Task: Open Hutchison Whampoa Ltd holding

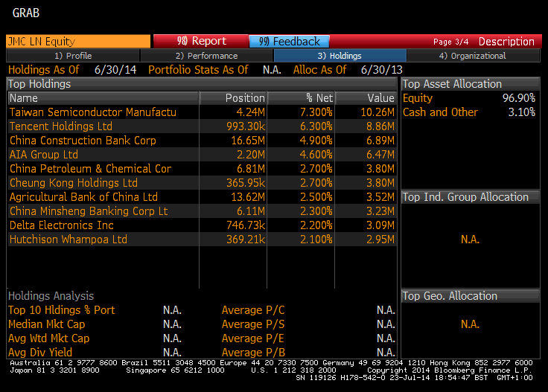Action: [x=68, y=240]
